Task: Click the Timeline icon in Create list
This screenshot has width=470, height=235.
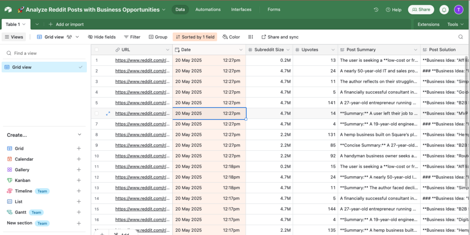Action: (10, 191)
